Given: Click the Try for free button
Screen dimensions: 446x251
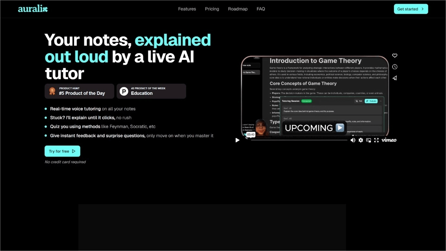Looking at the screenshot, I should [62, 151].
